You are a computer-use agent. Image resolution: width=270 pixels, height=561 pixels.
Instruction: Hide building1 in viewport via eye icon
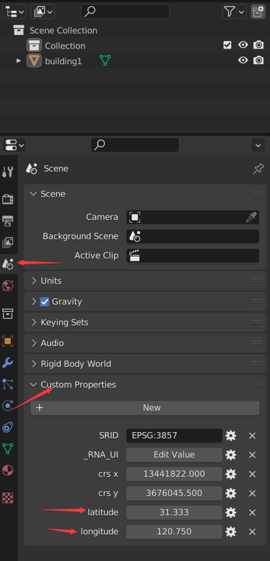click(243, 60)
